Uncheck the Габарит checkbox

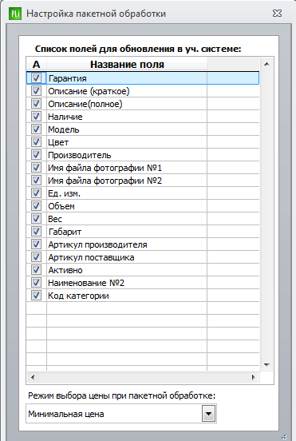[36, 232]
